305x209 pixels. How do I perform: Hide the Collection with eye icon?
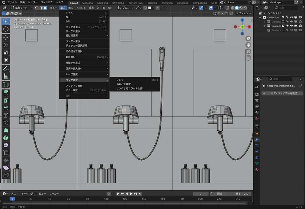pos(291,17)
